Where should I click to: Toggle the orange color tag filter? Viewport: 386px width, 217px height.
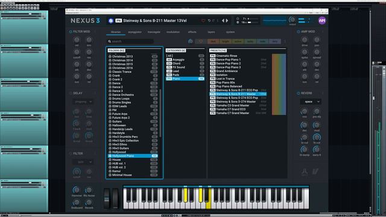(225, 42)
